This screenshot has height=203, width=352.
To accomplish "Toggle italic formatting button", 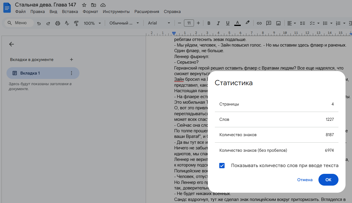I will [x=218, y=23].
